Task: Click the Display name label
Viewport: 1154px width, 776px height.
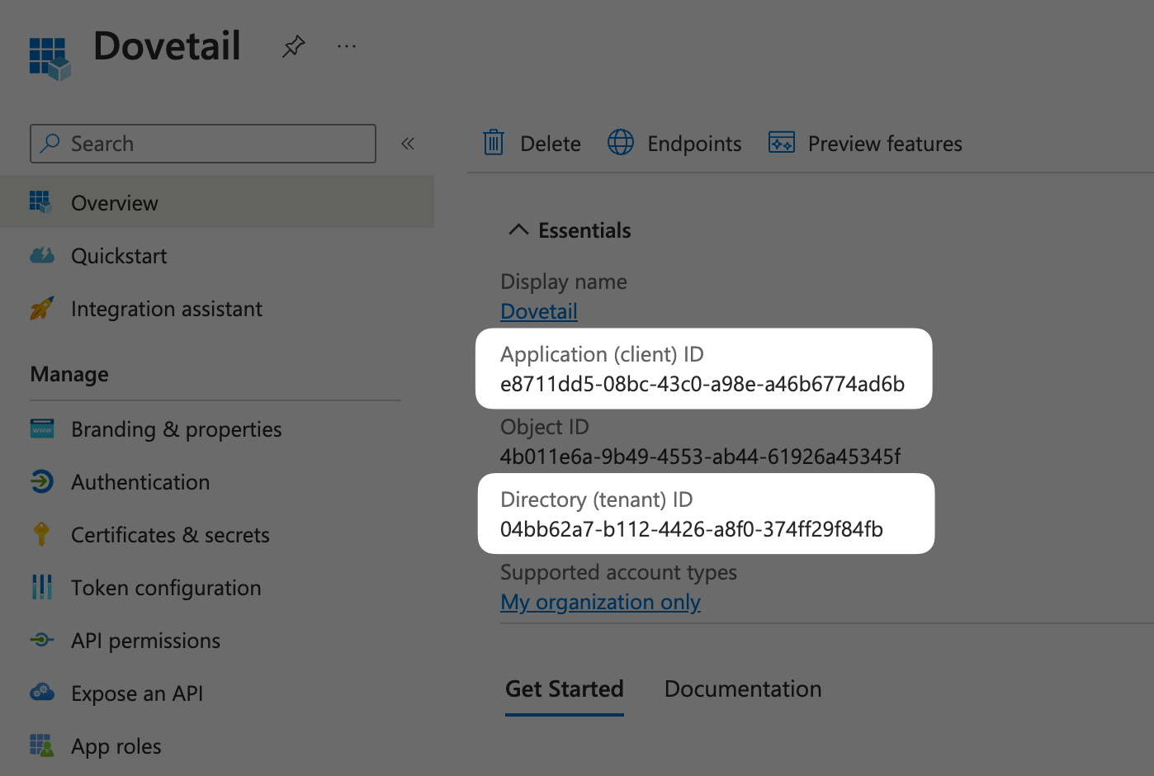Action: tap(564, 282)
